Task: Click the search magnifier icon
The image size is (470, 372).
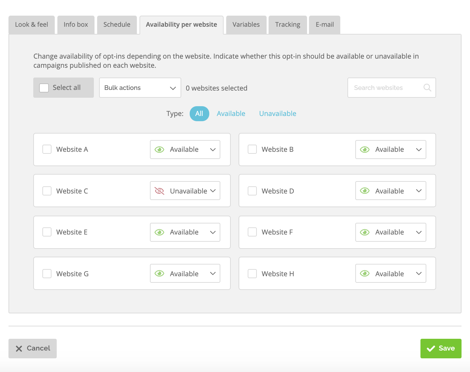Action: coord(427,88)
